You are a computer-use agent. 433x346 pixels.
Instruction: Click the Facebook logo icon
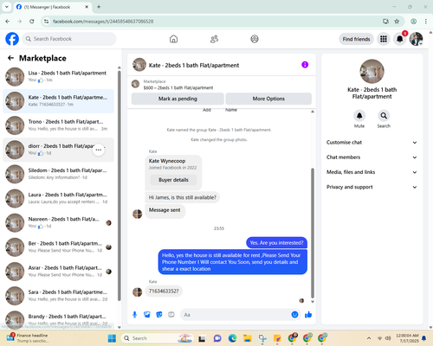[x=12, y=39]
